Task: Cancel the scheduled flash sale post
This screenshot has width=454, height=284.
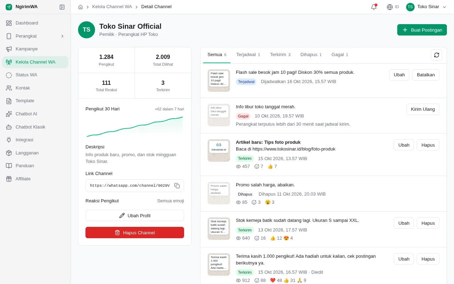Action: tap(426, 75)
